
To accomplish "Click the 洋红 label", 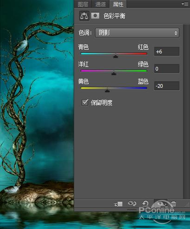I will pyautogui.click(x=83, y=64).
